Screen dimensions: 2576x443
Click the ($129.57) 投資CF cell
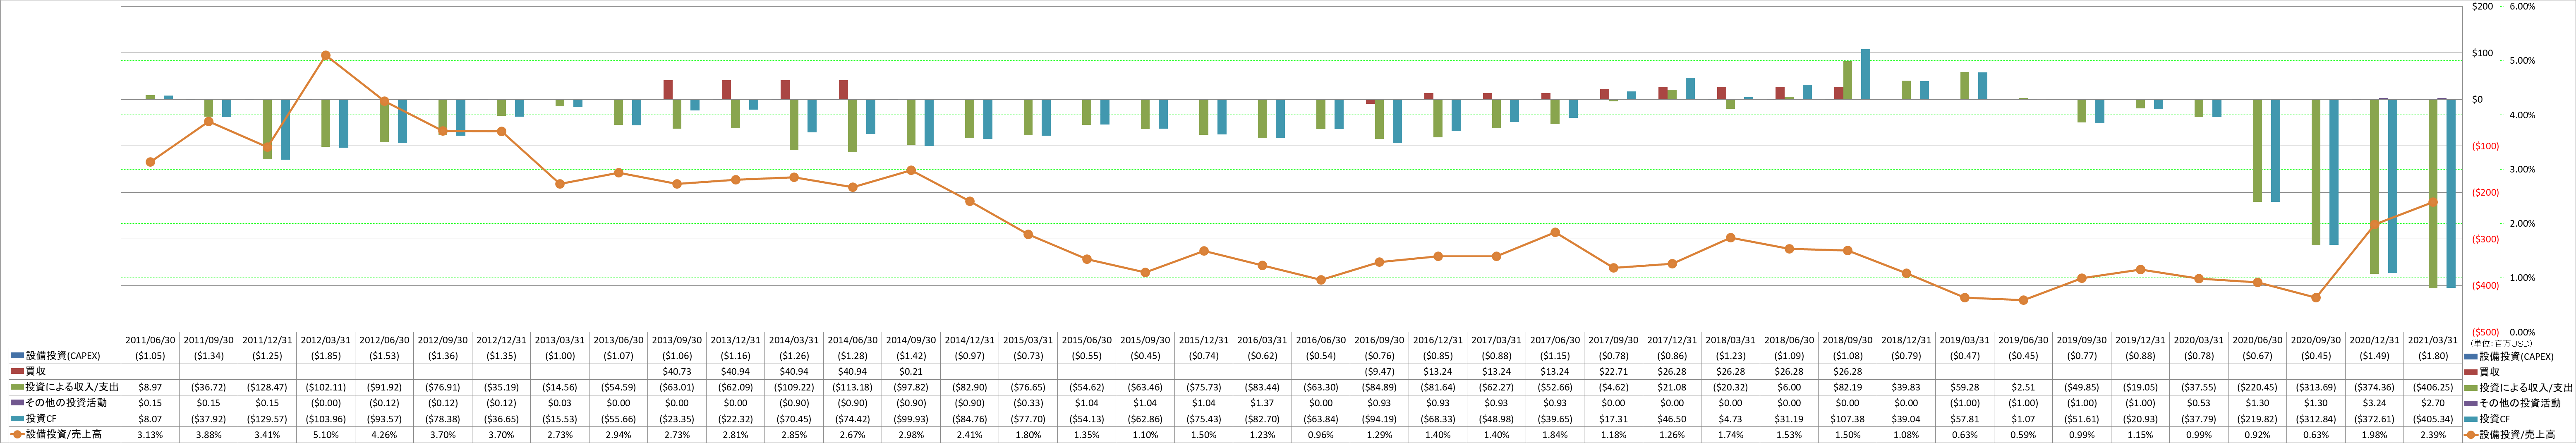click(x=267, y=419)
